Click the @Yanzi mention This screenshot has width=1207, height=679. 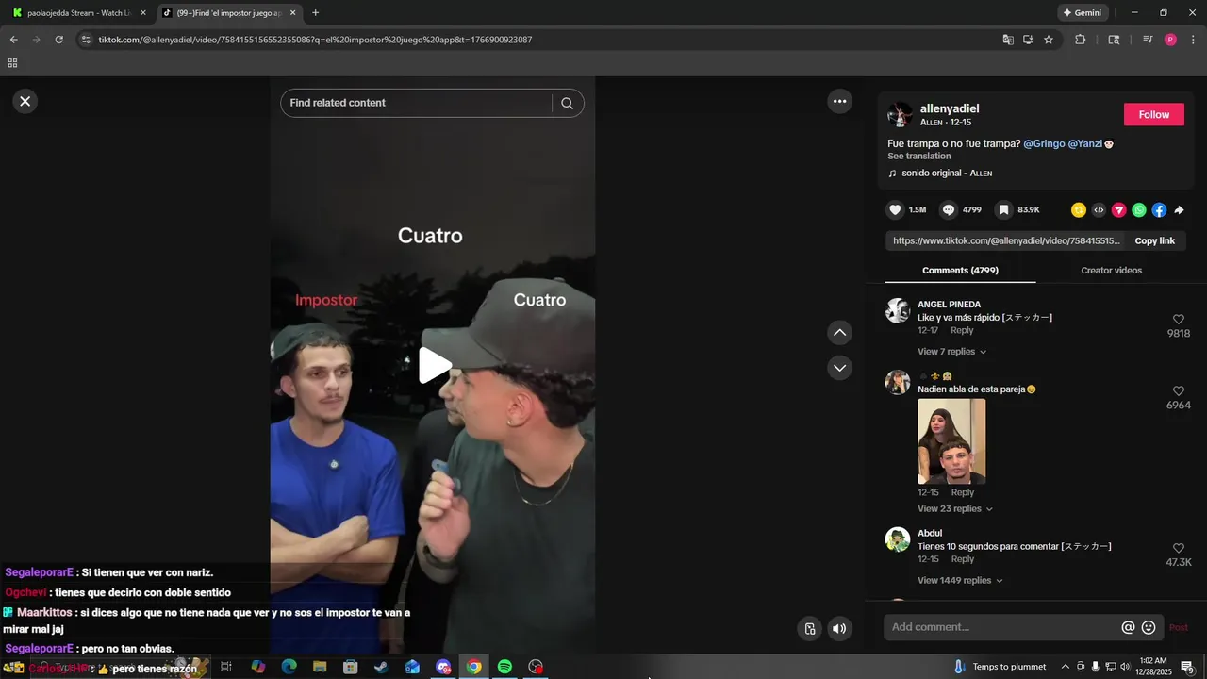[x=1084, y=143]
